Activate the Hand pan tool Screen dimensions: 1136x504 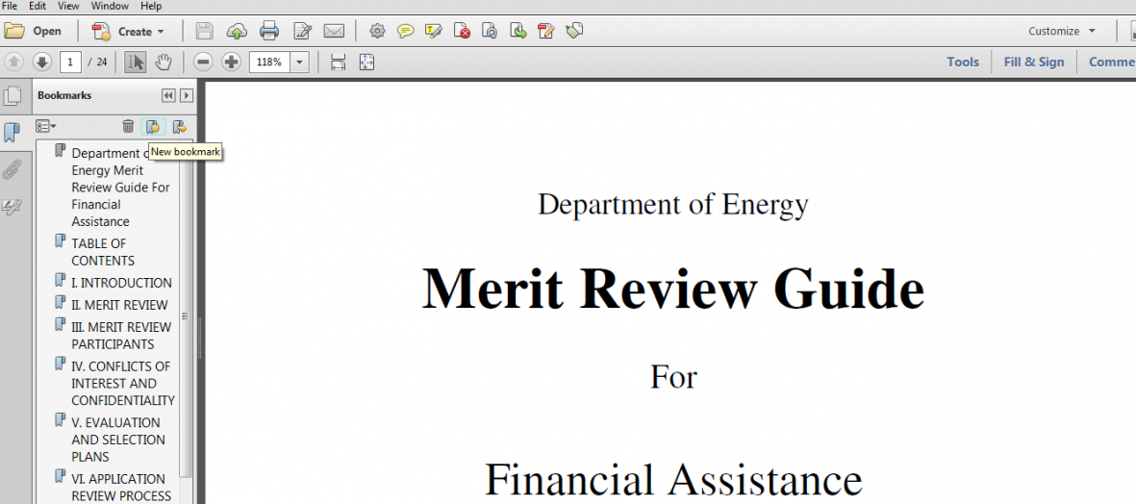tap(164, 63)
